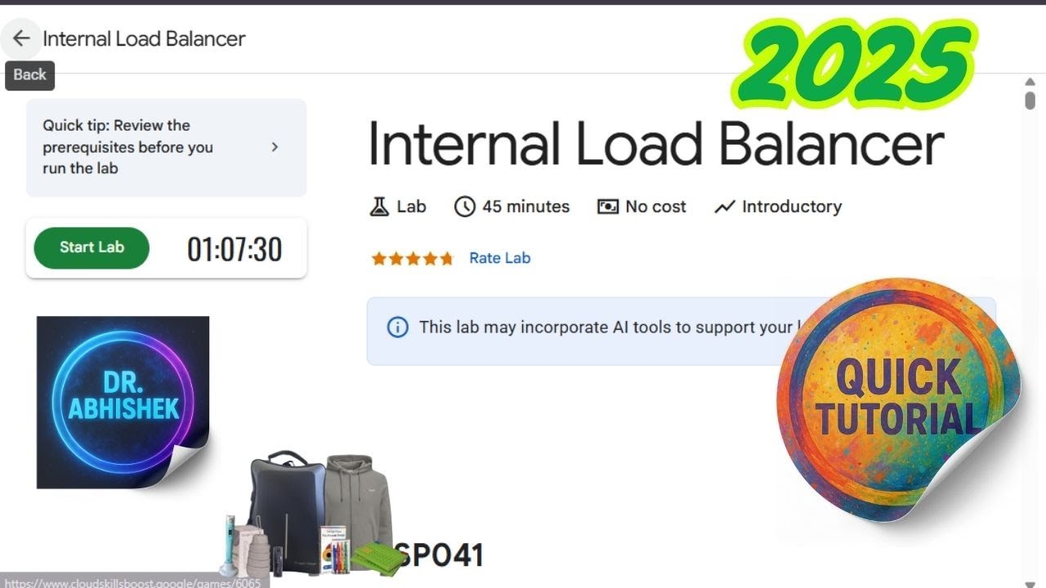Click the info icon in AI tools notice

397,327
